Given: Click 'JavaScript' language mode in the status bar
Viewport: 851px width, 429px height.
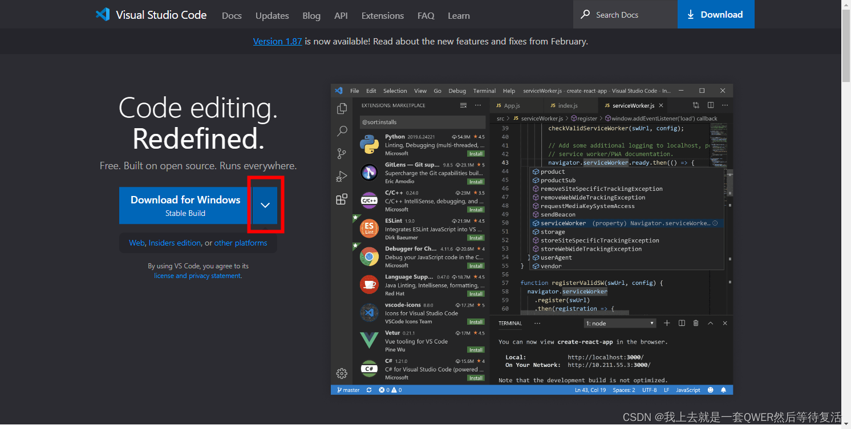Looking at the screenshot, I should tap(688, 390).
